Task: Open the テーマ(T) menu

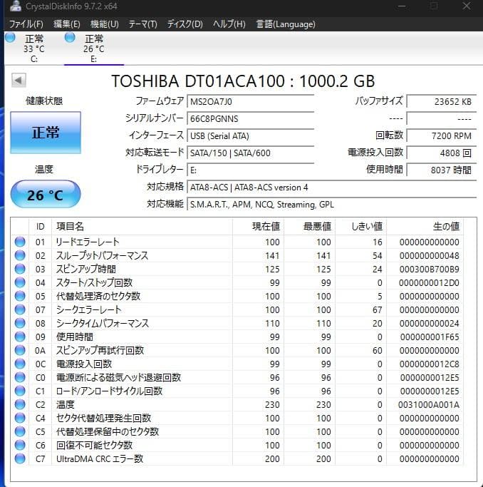Action: click(143, 24)
